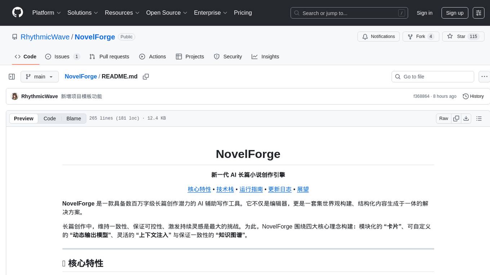Open the Security tab
This screenshot has height=275, width=490.
pos(228,57)
